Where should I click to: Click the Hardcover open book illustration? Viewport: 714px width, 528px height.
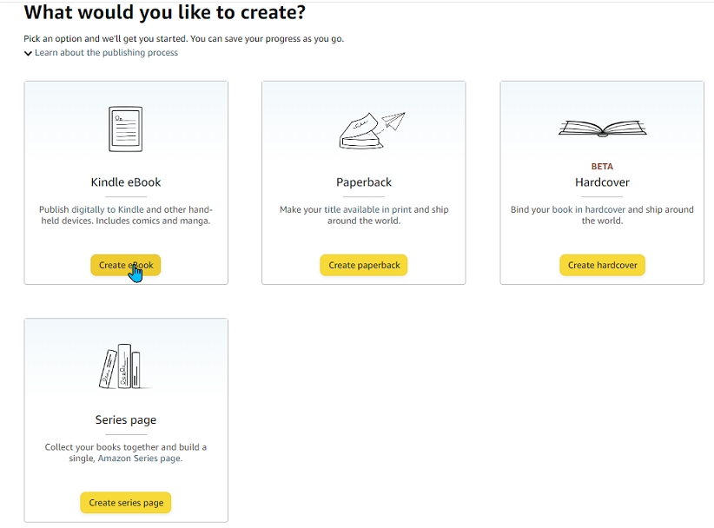(x=601, y=129)
